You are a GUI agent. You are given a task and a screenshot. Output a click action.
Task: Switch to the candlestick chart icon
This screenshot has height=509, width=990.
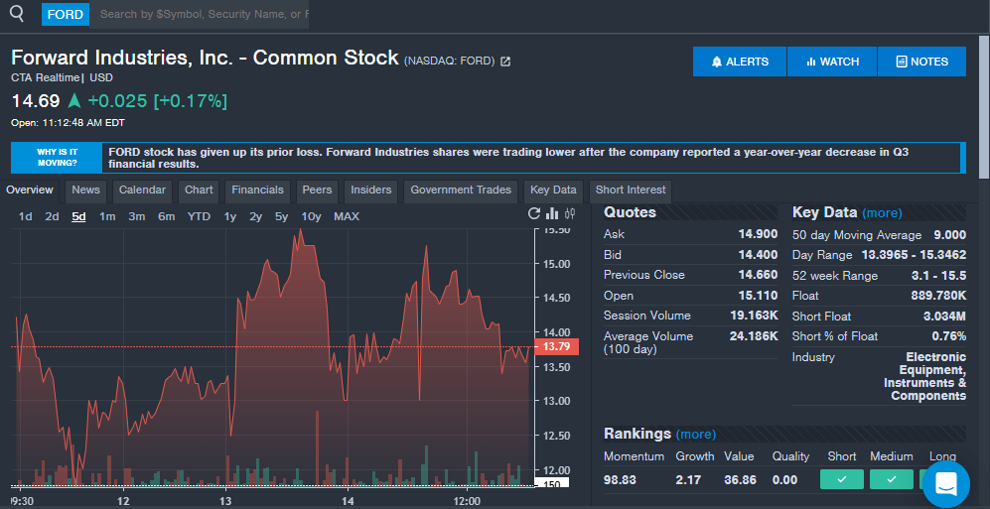[570, 213]
